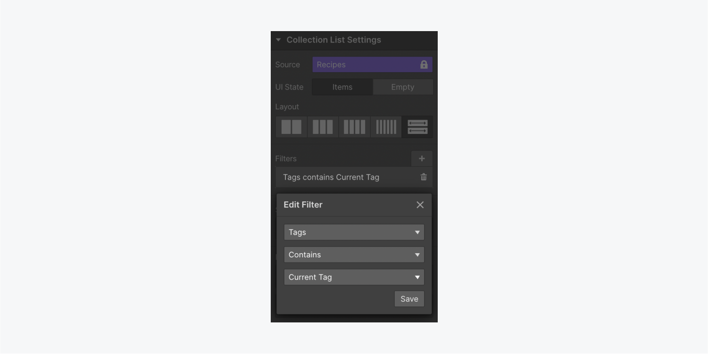Delete the Tags contains Current Tag filter

pyautogui.click(x=424, y=177)
